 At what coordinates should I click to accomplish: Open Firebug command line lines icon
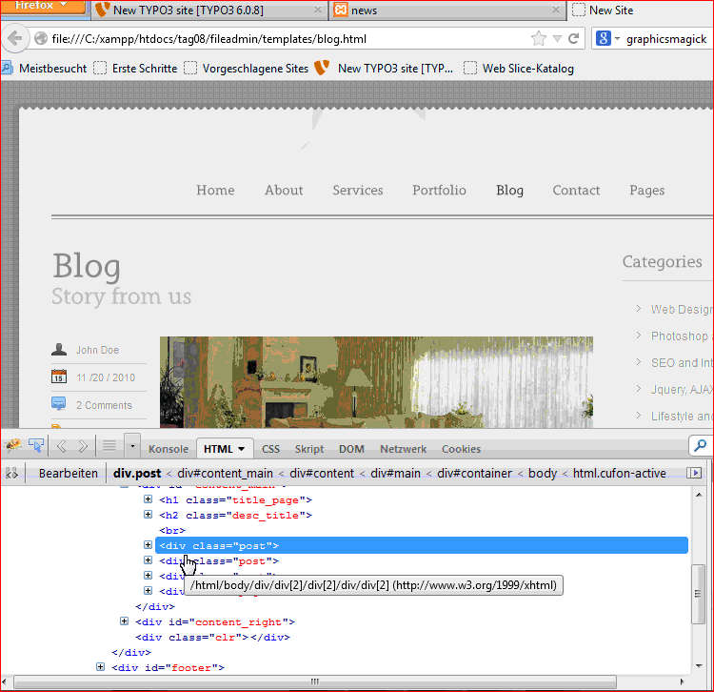tap(109, 445)
